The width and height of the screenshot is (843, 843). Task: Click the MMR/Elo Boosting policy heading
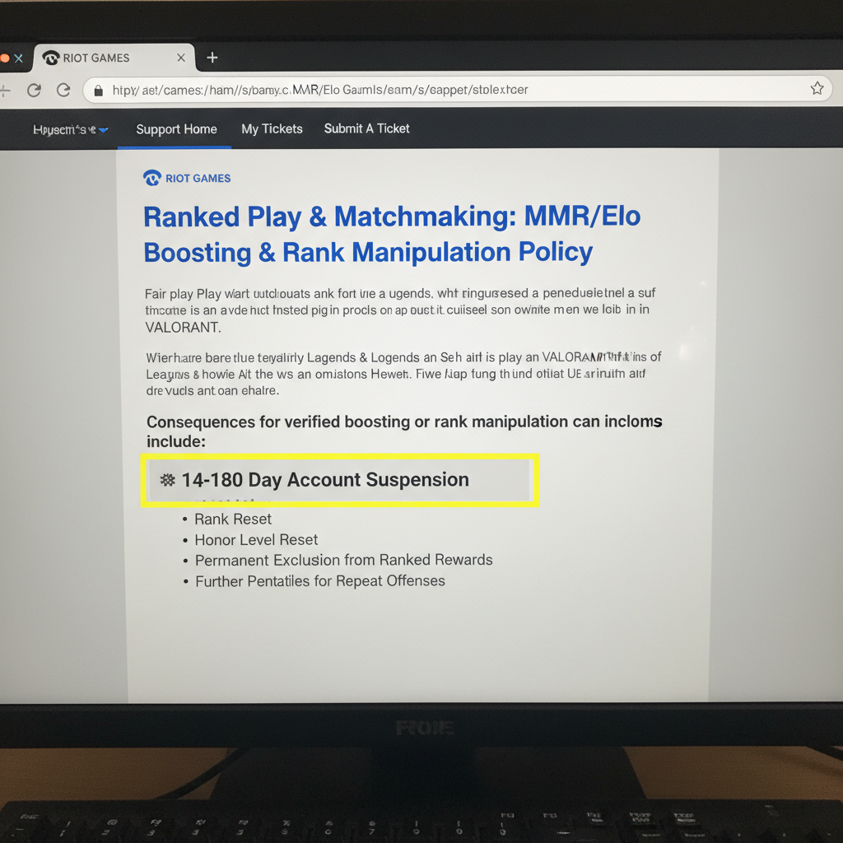pyautogui.click(x=392, y=235)
